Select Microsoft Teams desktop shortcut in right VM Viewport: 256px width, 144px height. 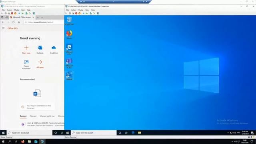point(69,63)
